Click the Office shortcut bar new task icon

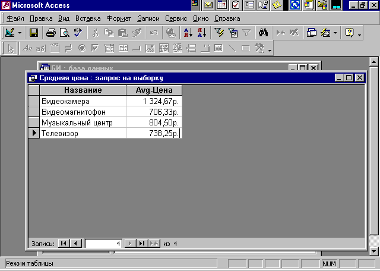point(236,5)
